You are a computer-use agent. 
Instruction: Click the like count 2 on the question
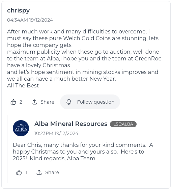coord(21,102)
